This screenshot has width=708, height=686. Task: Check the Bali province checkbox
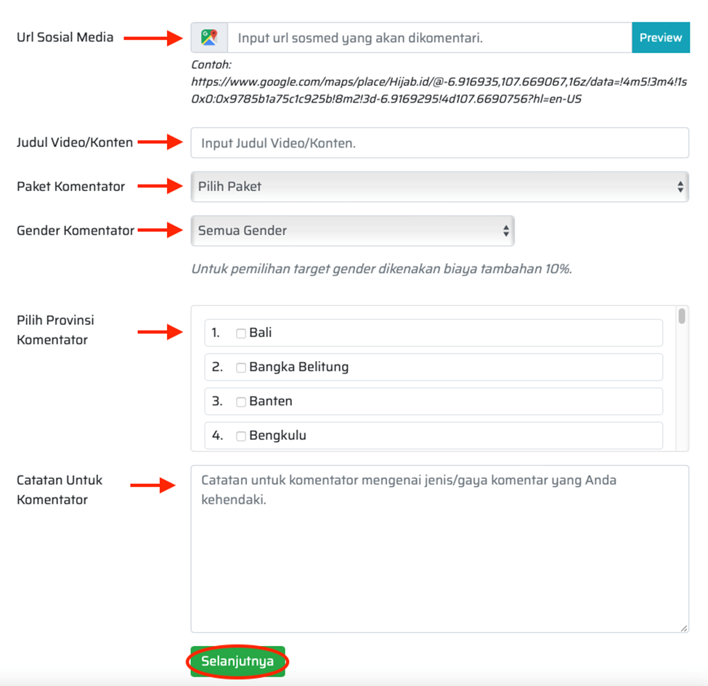click(241, 334)
